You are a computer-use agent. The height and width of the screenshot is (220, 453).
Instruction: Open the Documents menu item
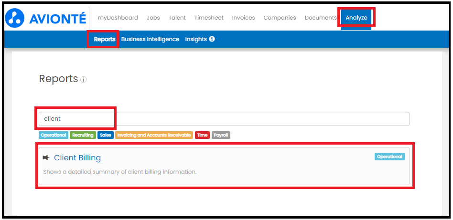(x=321, y=18)
